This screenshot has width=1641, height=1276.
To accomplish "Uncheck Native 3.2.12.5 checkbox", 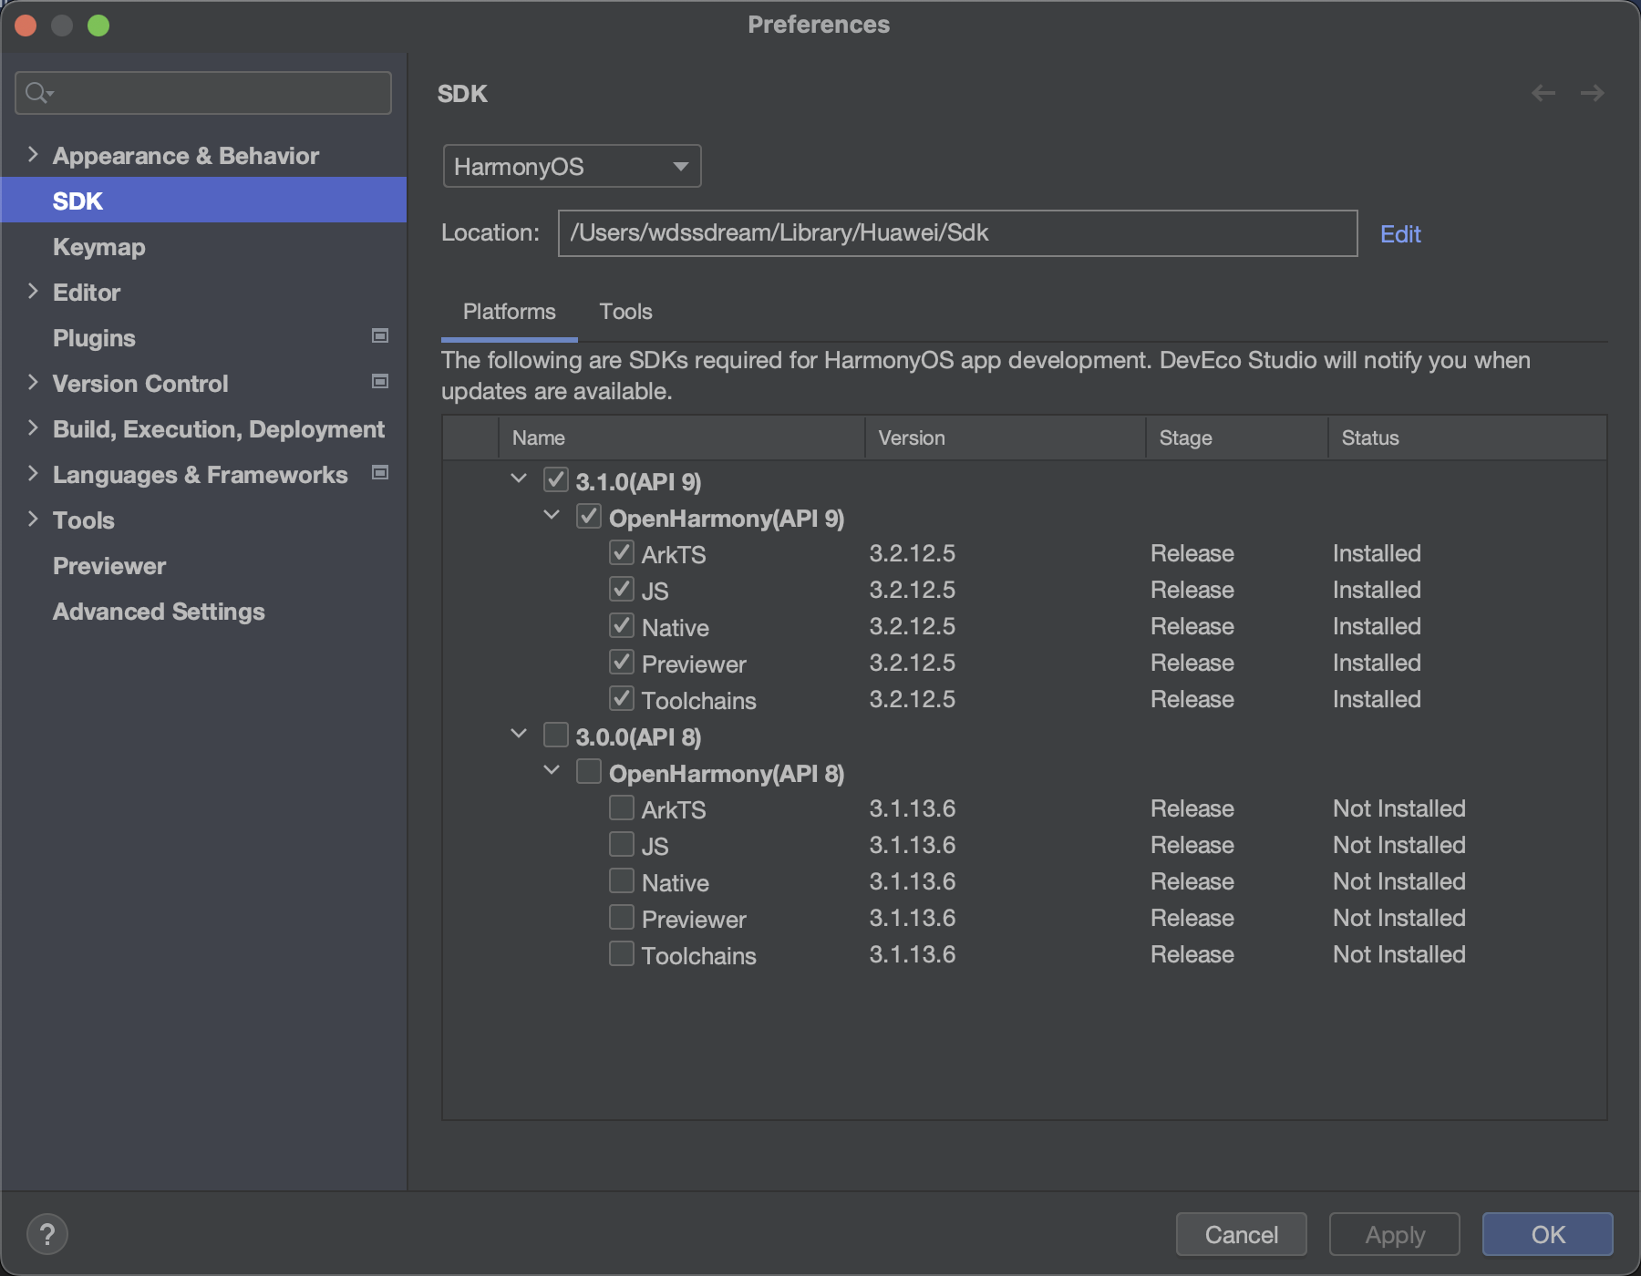I will coord(622,625).
